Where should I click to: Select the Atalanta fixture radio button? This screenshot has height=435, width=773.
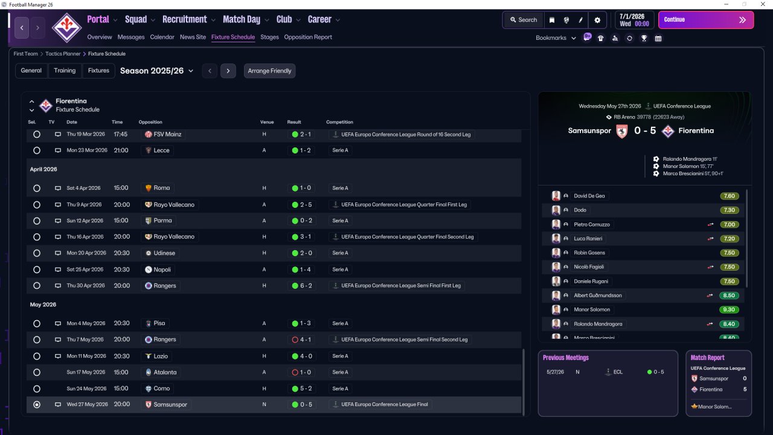click(x=37, y=373)
